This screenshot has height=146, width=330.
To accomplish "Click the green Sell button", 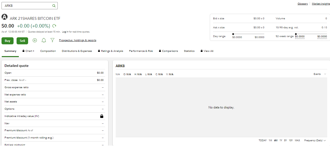I will point(22,41).
